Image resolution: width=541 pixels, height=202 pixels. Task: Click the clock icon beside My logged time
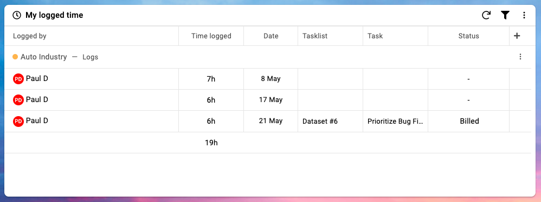pos(17,15)
